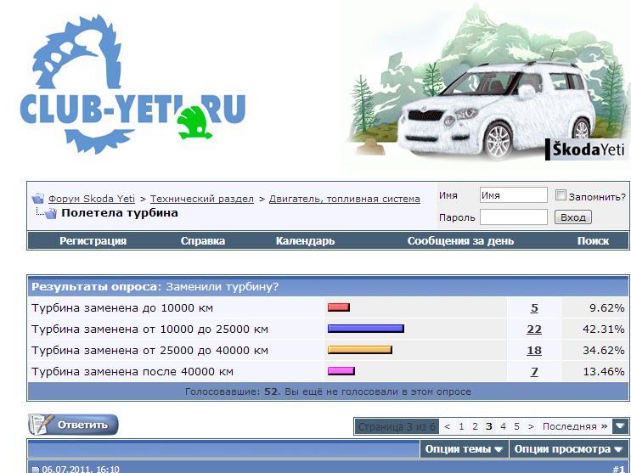The image size is (631, 473).
Task: Click the Club-Yeti.ru logo
Action: coord(132,85)
